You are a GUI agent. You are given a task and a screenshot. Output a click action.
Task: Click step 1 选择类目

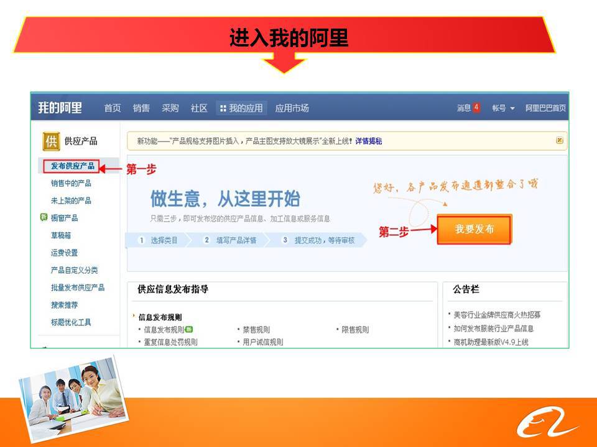(x=157, y=240)
